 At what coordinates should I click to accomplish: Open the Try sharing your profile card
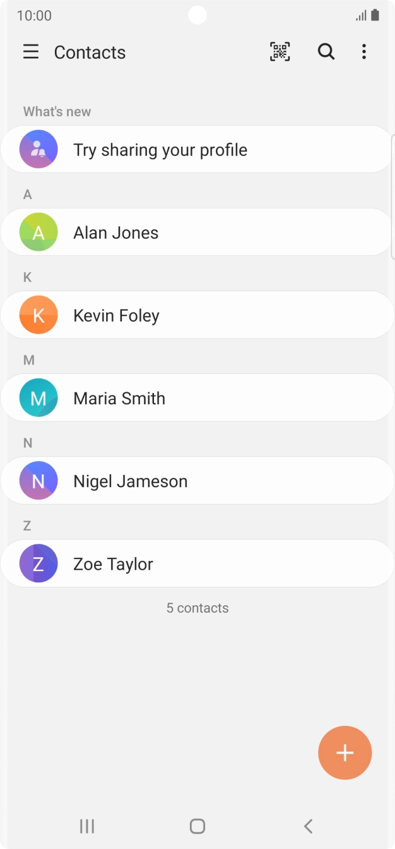[x=189, y=149]
